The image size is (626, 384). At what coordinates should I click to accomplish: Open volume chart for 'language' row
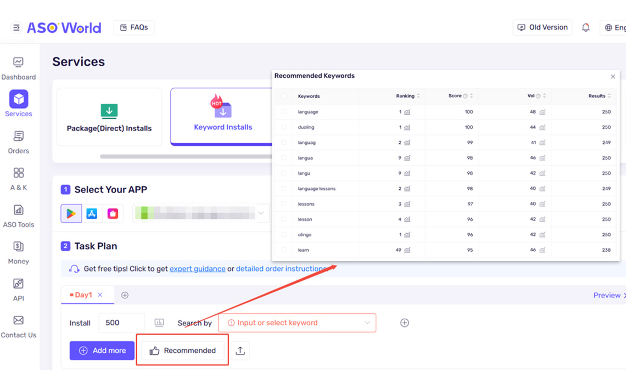click(x=542, y=112)
